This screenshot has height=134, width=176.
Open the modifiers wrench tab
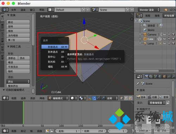click(173, 77)
